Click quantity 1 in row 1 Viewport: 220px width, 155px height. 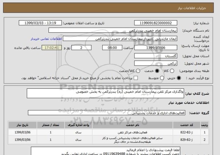tap(51, 132)
